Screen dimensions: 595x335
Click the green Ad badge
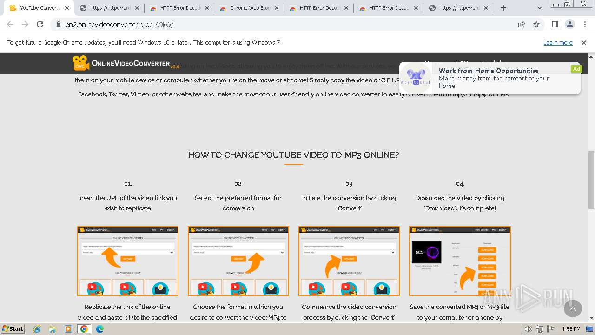576,69
